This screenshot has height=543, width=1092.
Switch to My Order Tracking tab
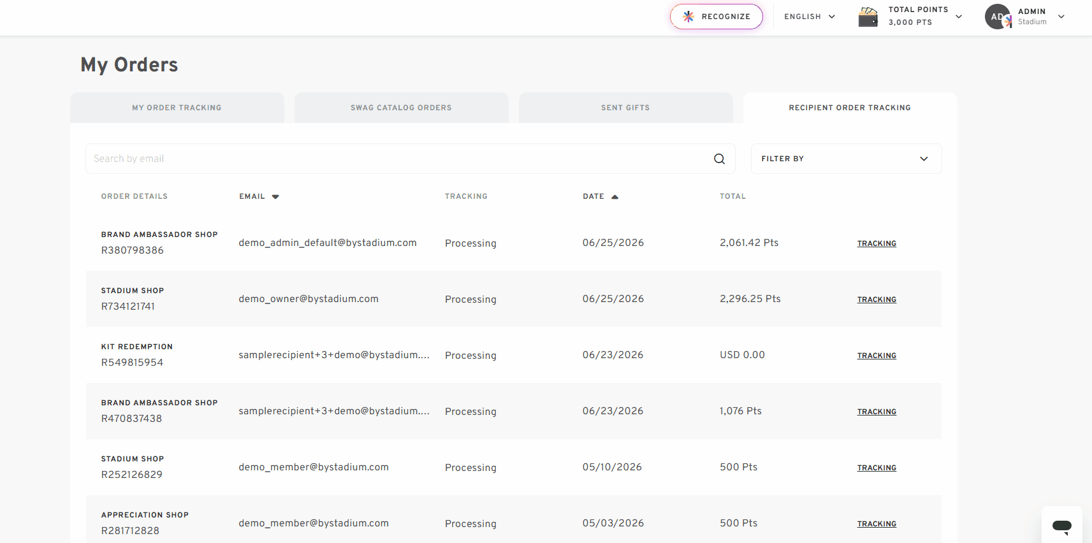[x=177, y=108]
